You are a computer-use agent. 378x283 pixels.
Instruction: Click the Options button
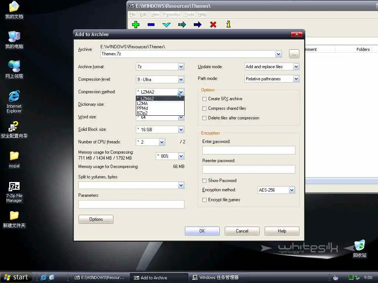click(x=96, y=219)
